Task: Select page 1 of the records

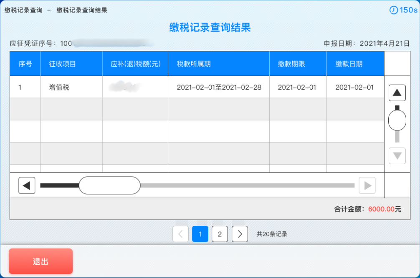Action: point(200,234)
